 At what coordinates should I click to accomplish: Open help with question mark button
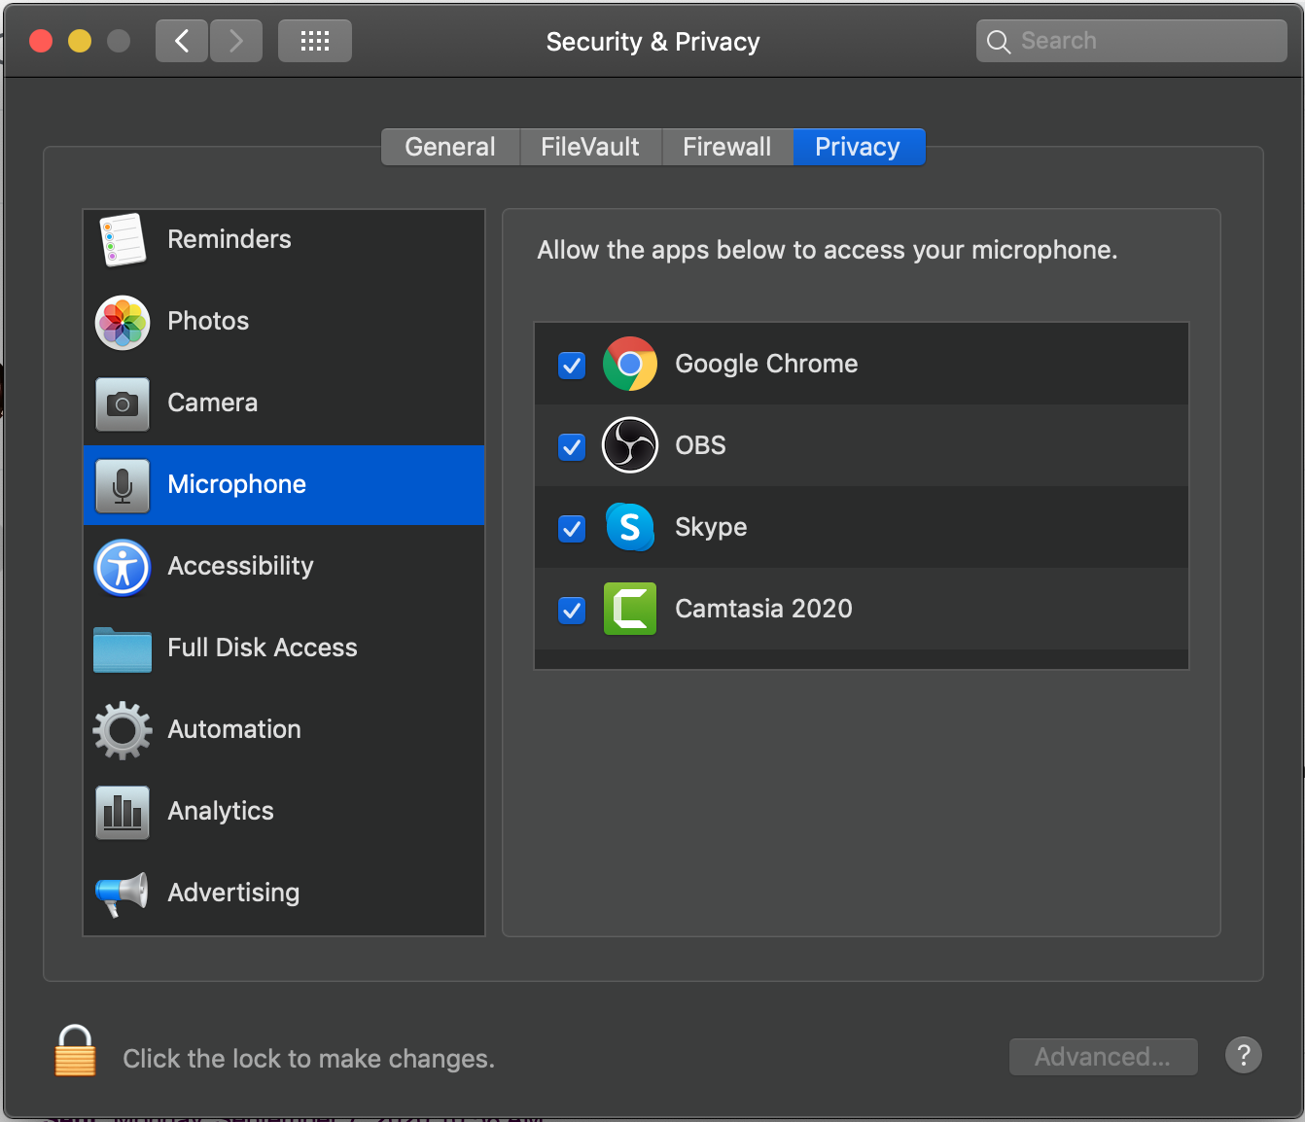(1244, 1055)
